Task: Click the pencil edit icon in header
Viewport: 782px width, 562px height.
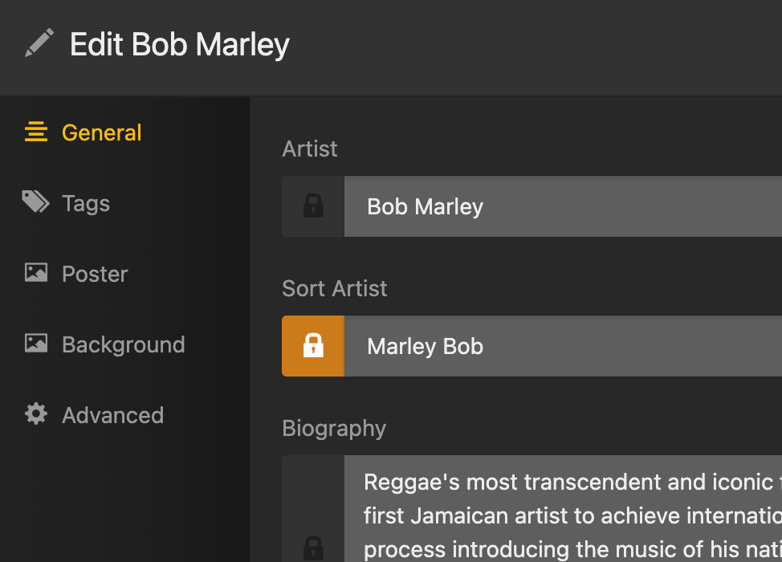Action: [x=39, y=43]
